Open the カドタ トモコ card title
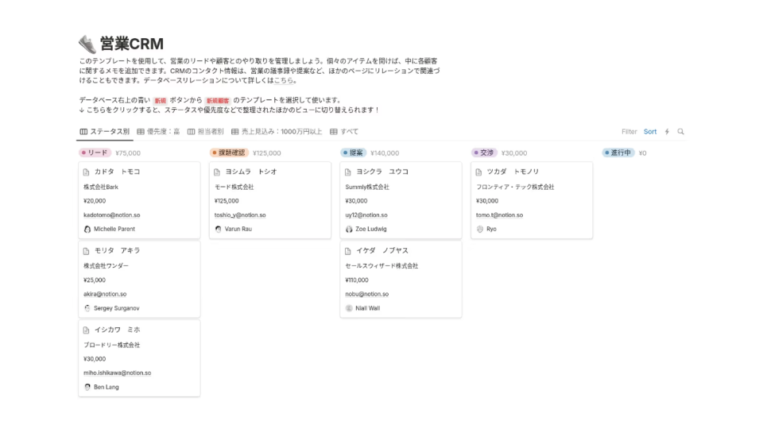763x429 pixels. (118, 172)
